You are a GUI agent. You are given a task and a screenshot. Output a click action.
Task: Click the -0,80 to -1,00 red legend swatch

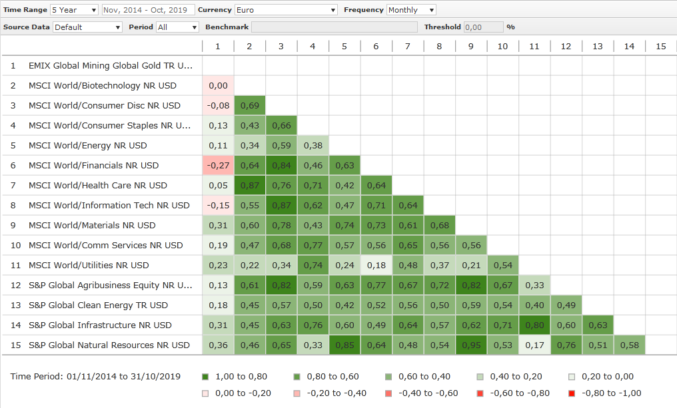(572, 393)
